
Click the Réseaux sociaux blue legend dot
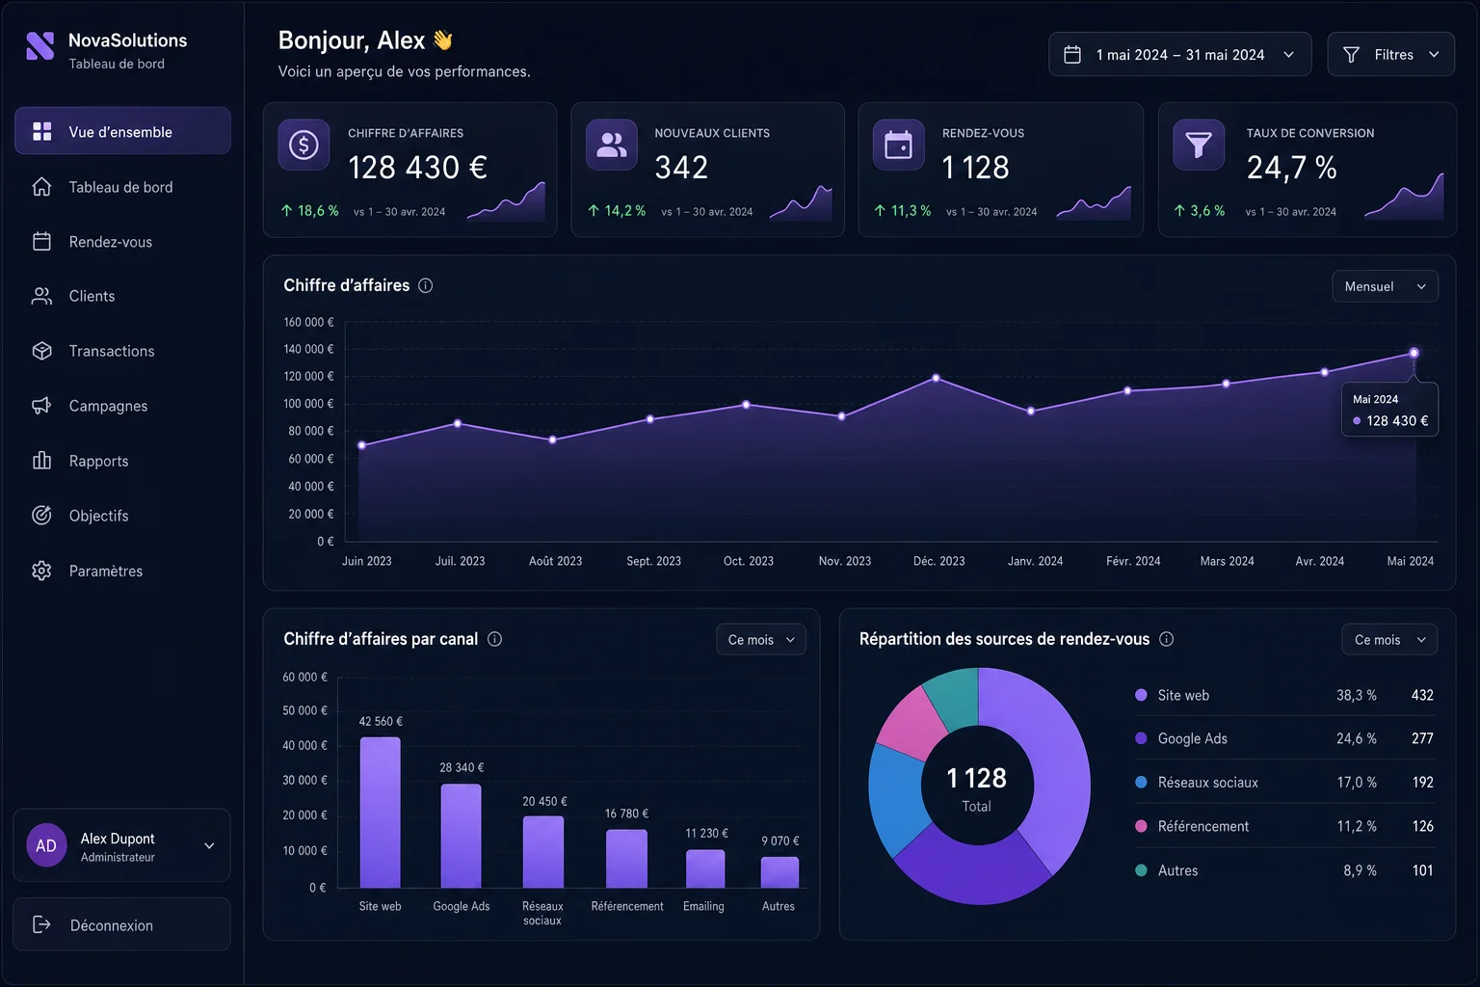click(1141, 783)
